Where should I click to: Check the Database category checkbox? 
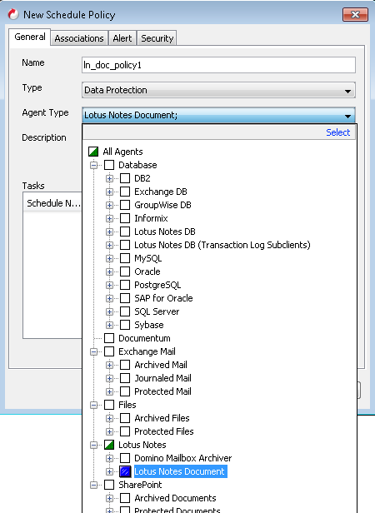coord(109,165)
